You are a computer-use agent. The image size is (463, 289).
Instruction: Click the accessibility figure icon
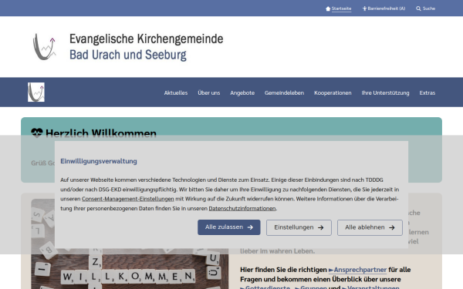tap(365, 8)
